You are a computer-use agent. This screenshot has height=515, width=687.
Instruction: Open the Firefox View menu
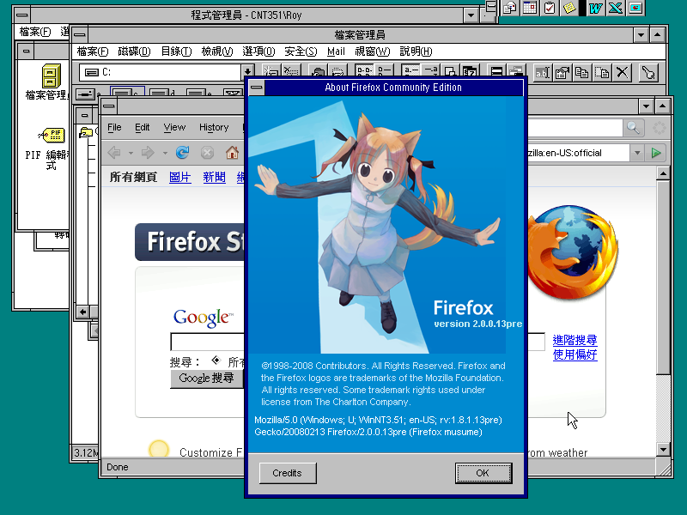174,127
